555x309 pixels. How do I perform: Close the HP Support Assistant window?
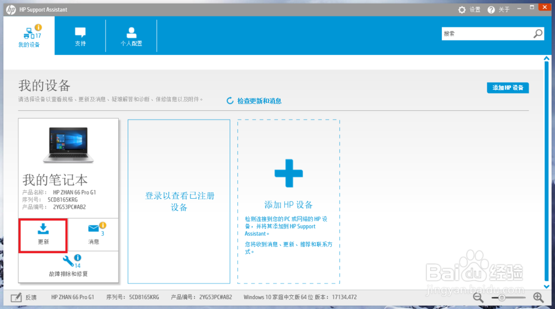545,7
